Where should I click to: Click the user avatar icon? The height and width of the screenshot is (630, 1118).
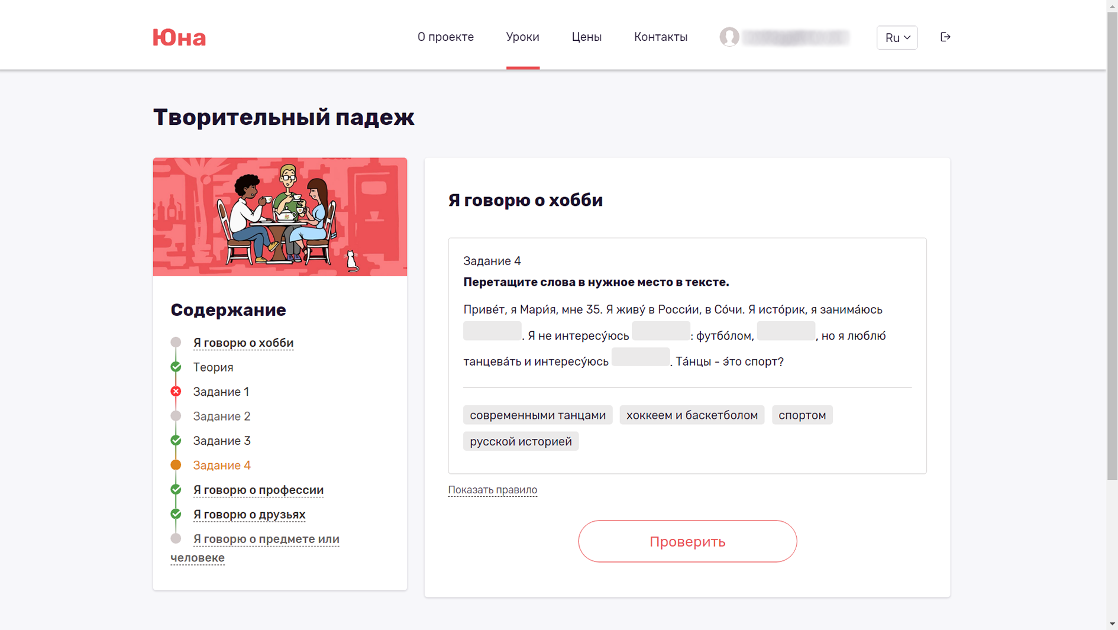coord(729,37)
